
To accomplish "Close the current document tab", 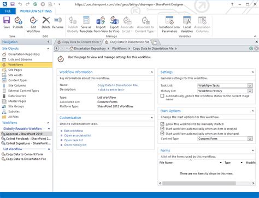I will coord(256,42).
